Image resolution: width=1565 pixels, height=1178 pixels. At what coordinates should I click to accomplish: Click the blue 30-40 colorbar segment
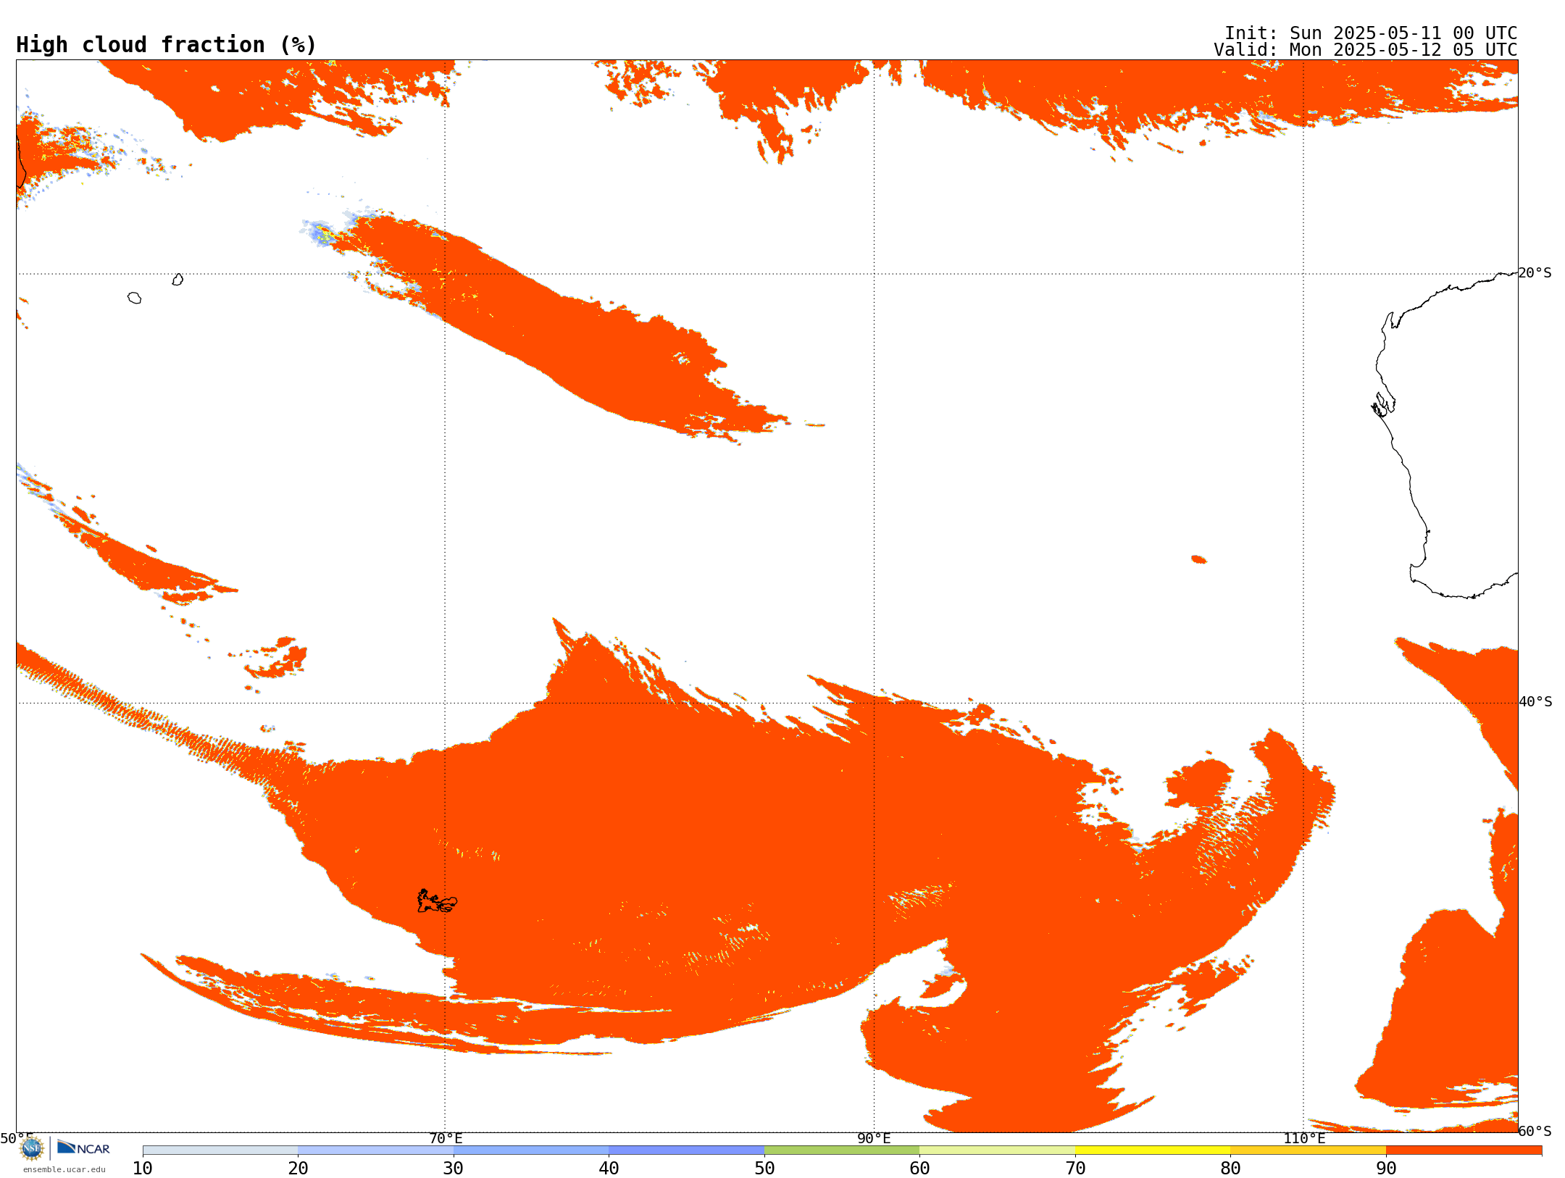point(531,1150)
